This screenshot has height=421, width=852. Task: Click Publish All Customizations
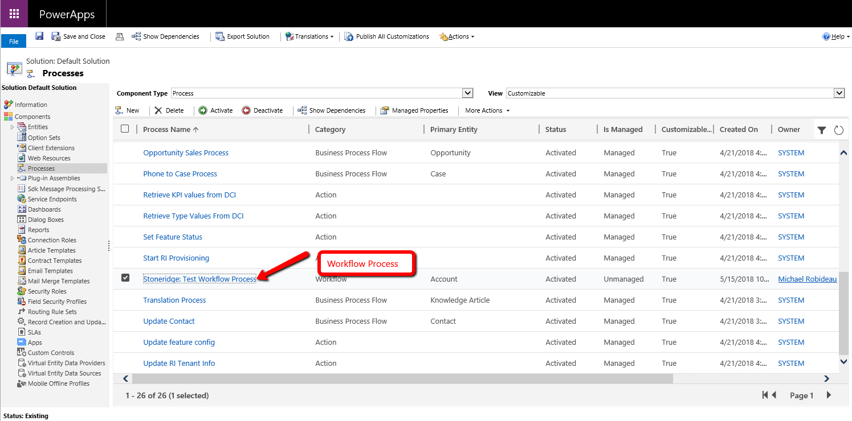tap(386, 36)
